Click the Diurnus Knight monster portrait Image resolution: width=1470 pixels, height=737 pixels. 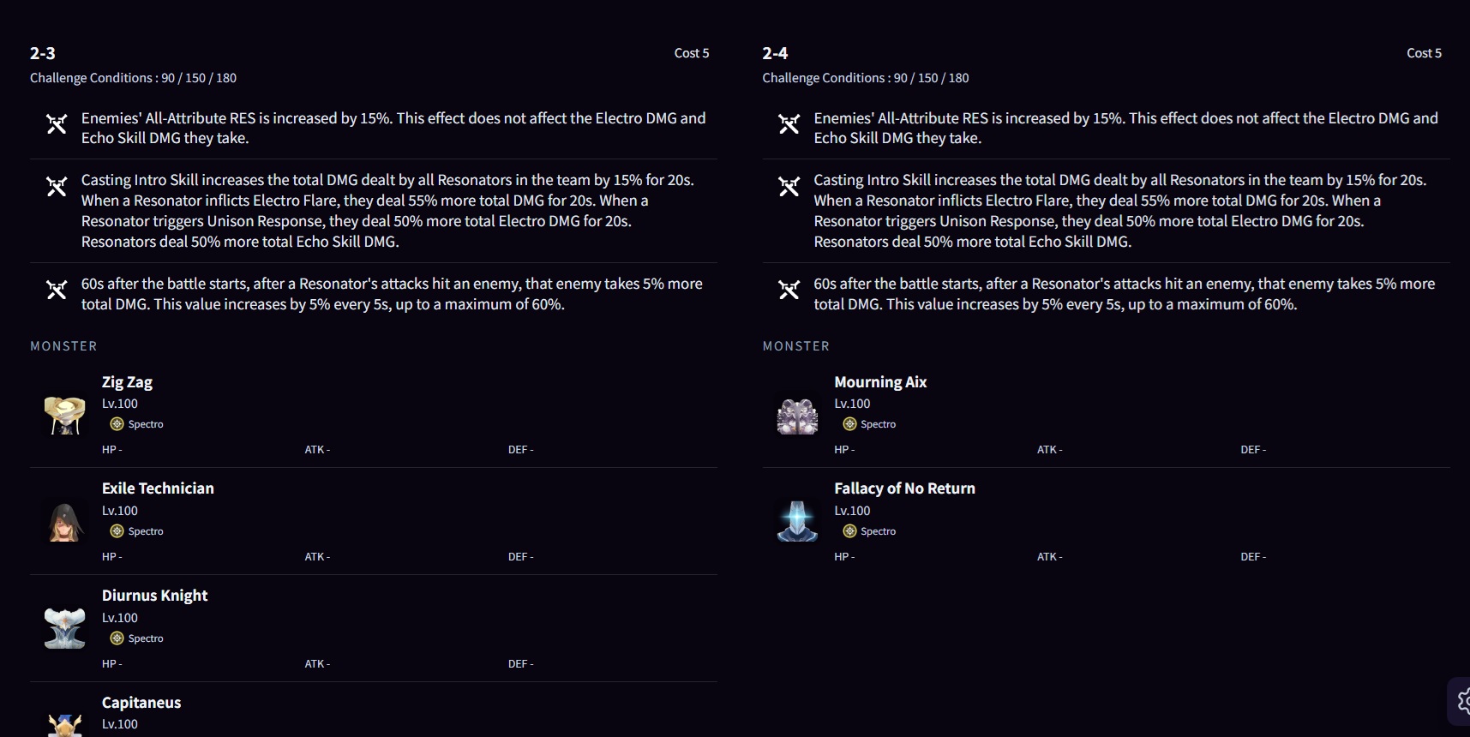click(65, 629)
